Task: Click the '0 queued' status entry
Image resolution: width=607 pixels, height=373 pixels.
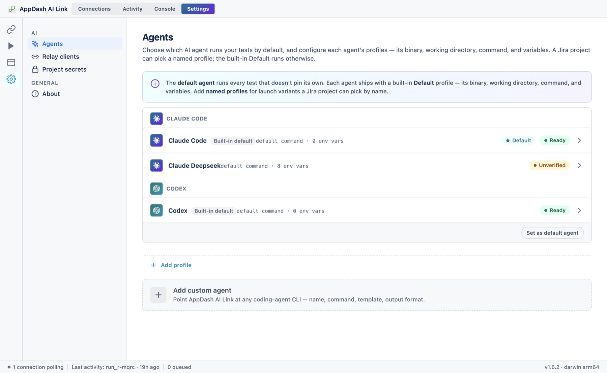Action: click(179, 367)
